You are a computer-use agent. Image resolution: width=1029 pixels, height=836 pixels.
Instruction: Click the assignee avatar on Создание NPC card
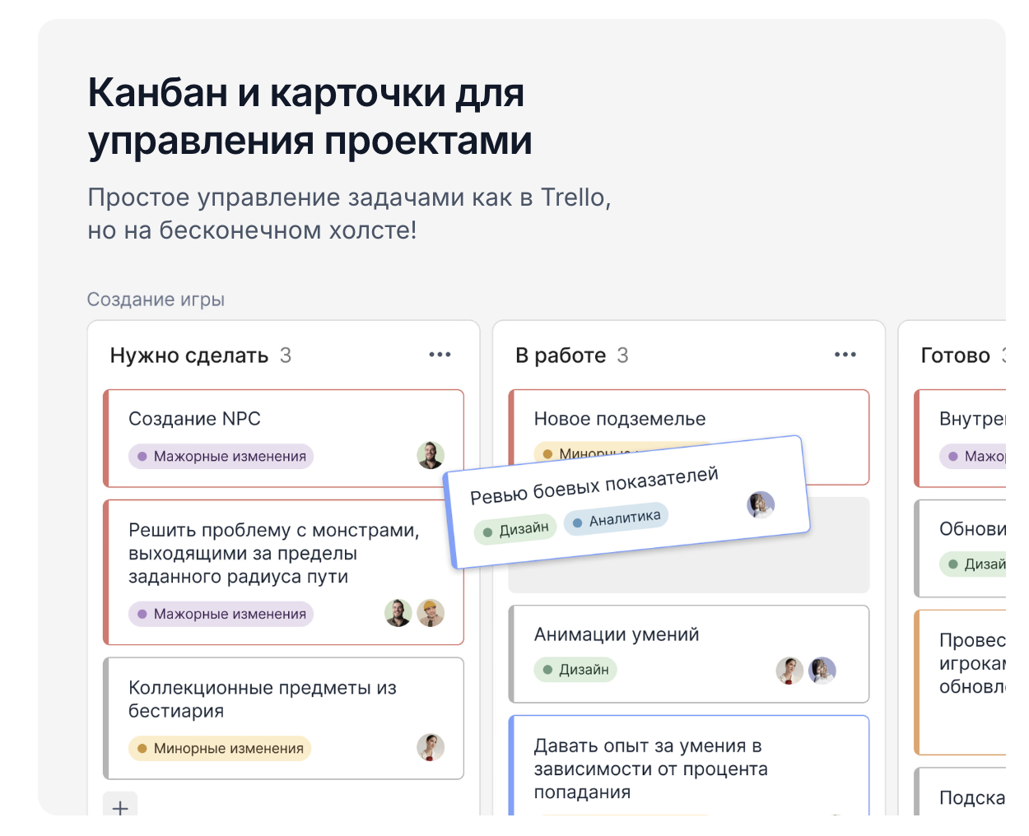431,455
